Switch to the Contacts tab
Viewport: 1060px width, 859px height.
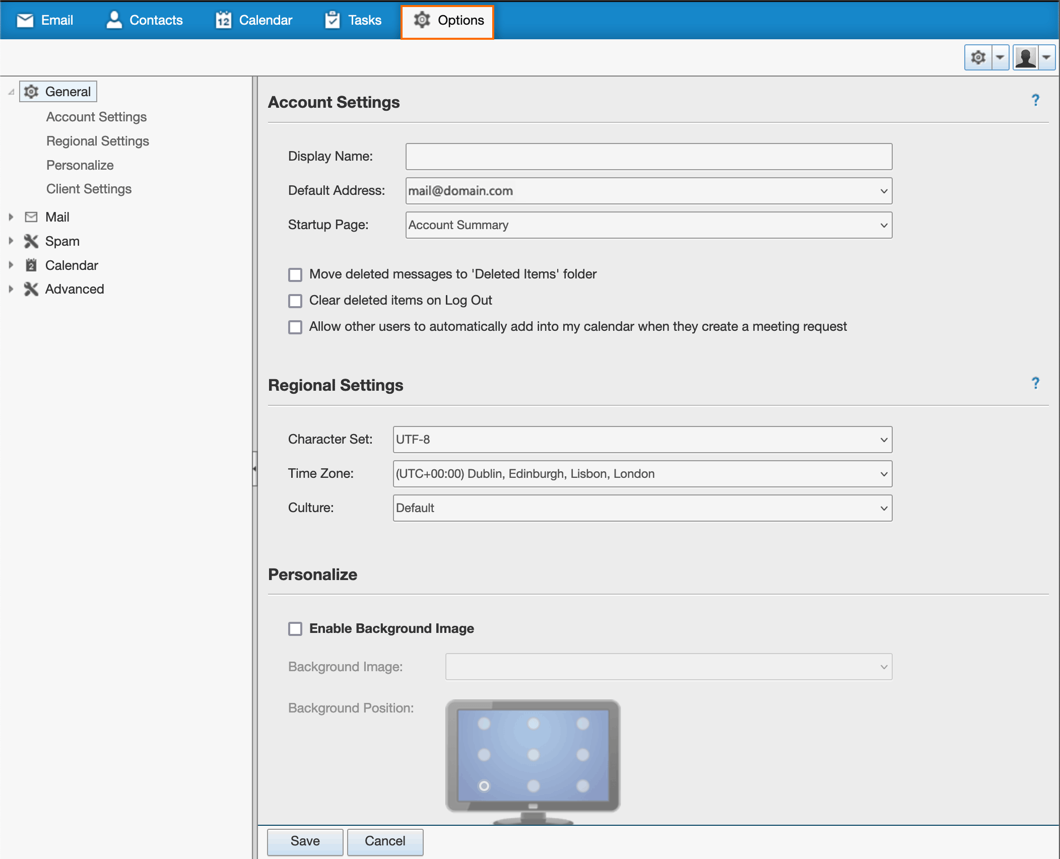pyautogui.click(x=144, y=20)
